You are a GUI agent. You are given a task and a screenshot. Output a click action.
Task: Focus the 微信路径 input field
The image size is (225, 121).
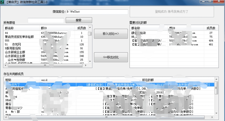click(x=97, y=12)
